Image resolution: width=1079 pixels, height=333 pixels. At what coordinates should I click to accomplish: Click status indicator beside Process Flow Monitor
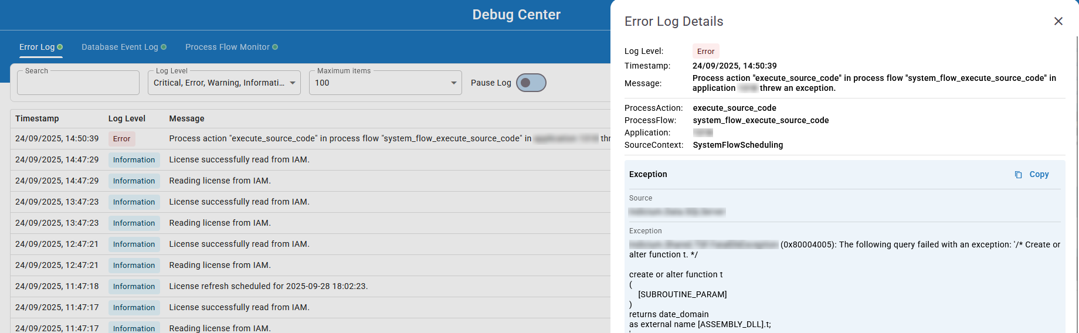tap(275, 47)
